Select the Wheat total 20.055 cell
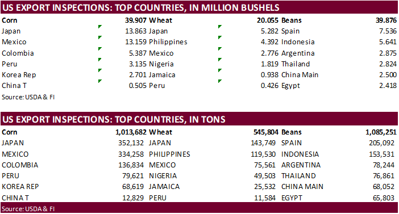The width and height of the screenshot is (399, 214). pyautogui.click(x=268, y=20)
